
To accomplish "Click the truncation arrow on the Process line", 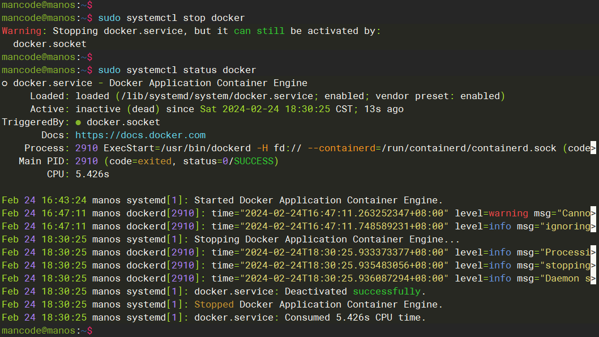I will tap(593, 148).
